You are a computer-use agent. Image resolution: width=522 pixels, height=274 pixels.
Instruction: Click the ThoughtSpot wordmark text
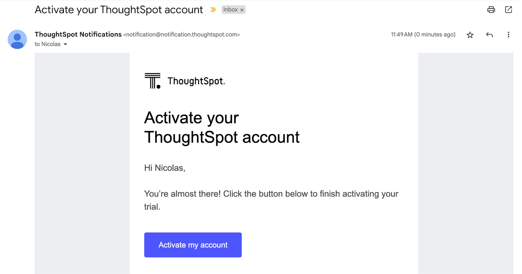click(196, 81)
